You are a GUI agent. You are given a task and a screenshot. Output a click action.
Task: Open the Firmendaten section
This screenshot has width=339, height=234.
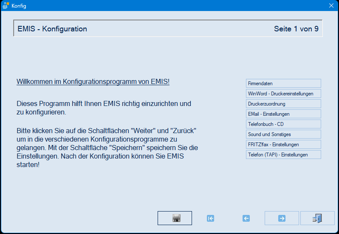[x=283, y=83]
